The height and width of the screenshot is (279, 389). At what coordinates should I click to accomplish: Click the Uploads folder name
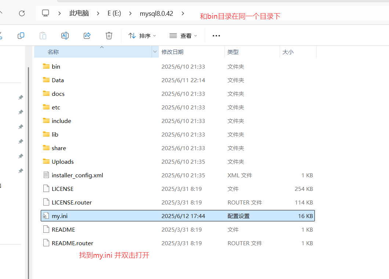(x=63, y=162)
